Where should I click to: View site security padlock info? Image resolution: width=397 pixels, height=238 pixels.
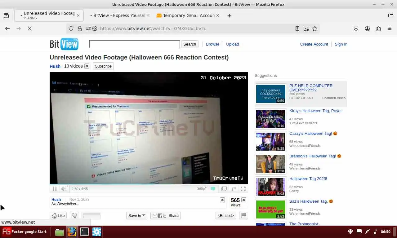80,29
